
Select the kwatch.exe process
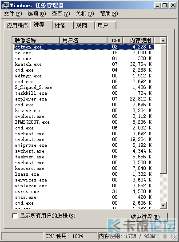click(84, 64)
